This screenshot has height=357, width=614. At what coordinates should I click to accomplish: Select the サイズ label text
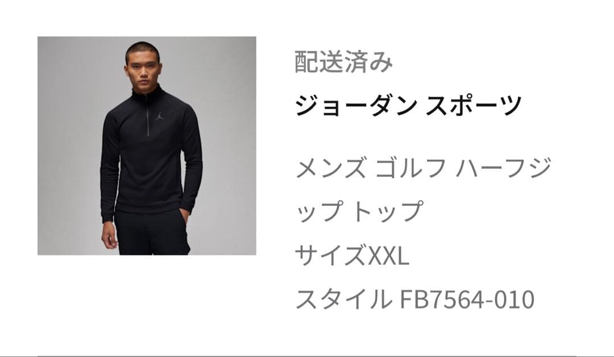tap(330, 255)
